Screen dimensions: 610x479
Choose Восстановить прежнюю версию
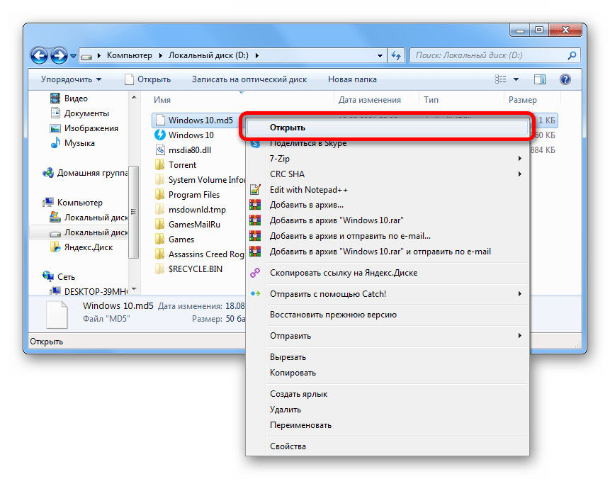point(387,315)
